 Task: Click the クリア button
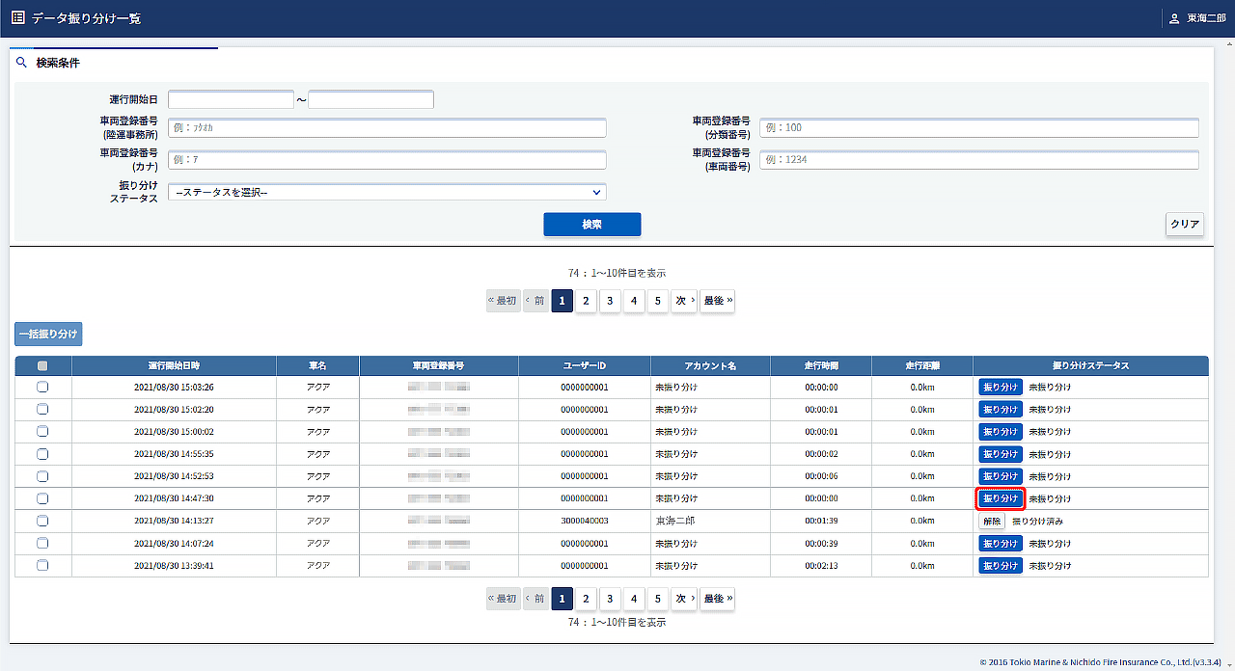coord(1184,225)
